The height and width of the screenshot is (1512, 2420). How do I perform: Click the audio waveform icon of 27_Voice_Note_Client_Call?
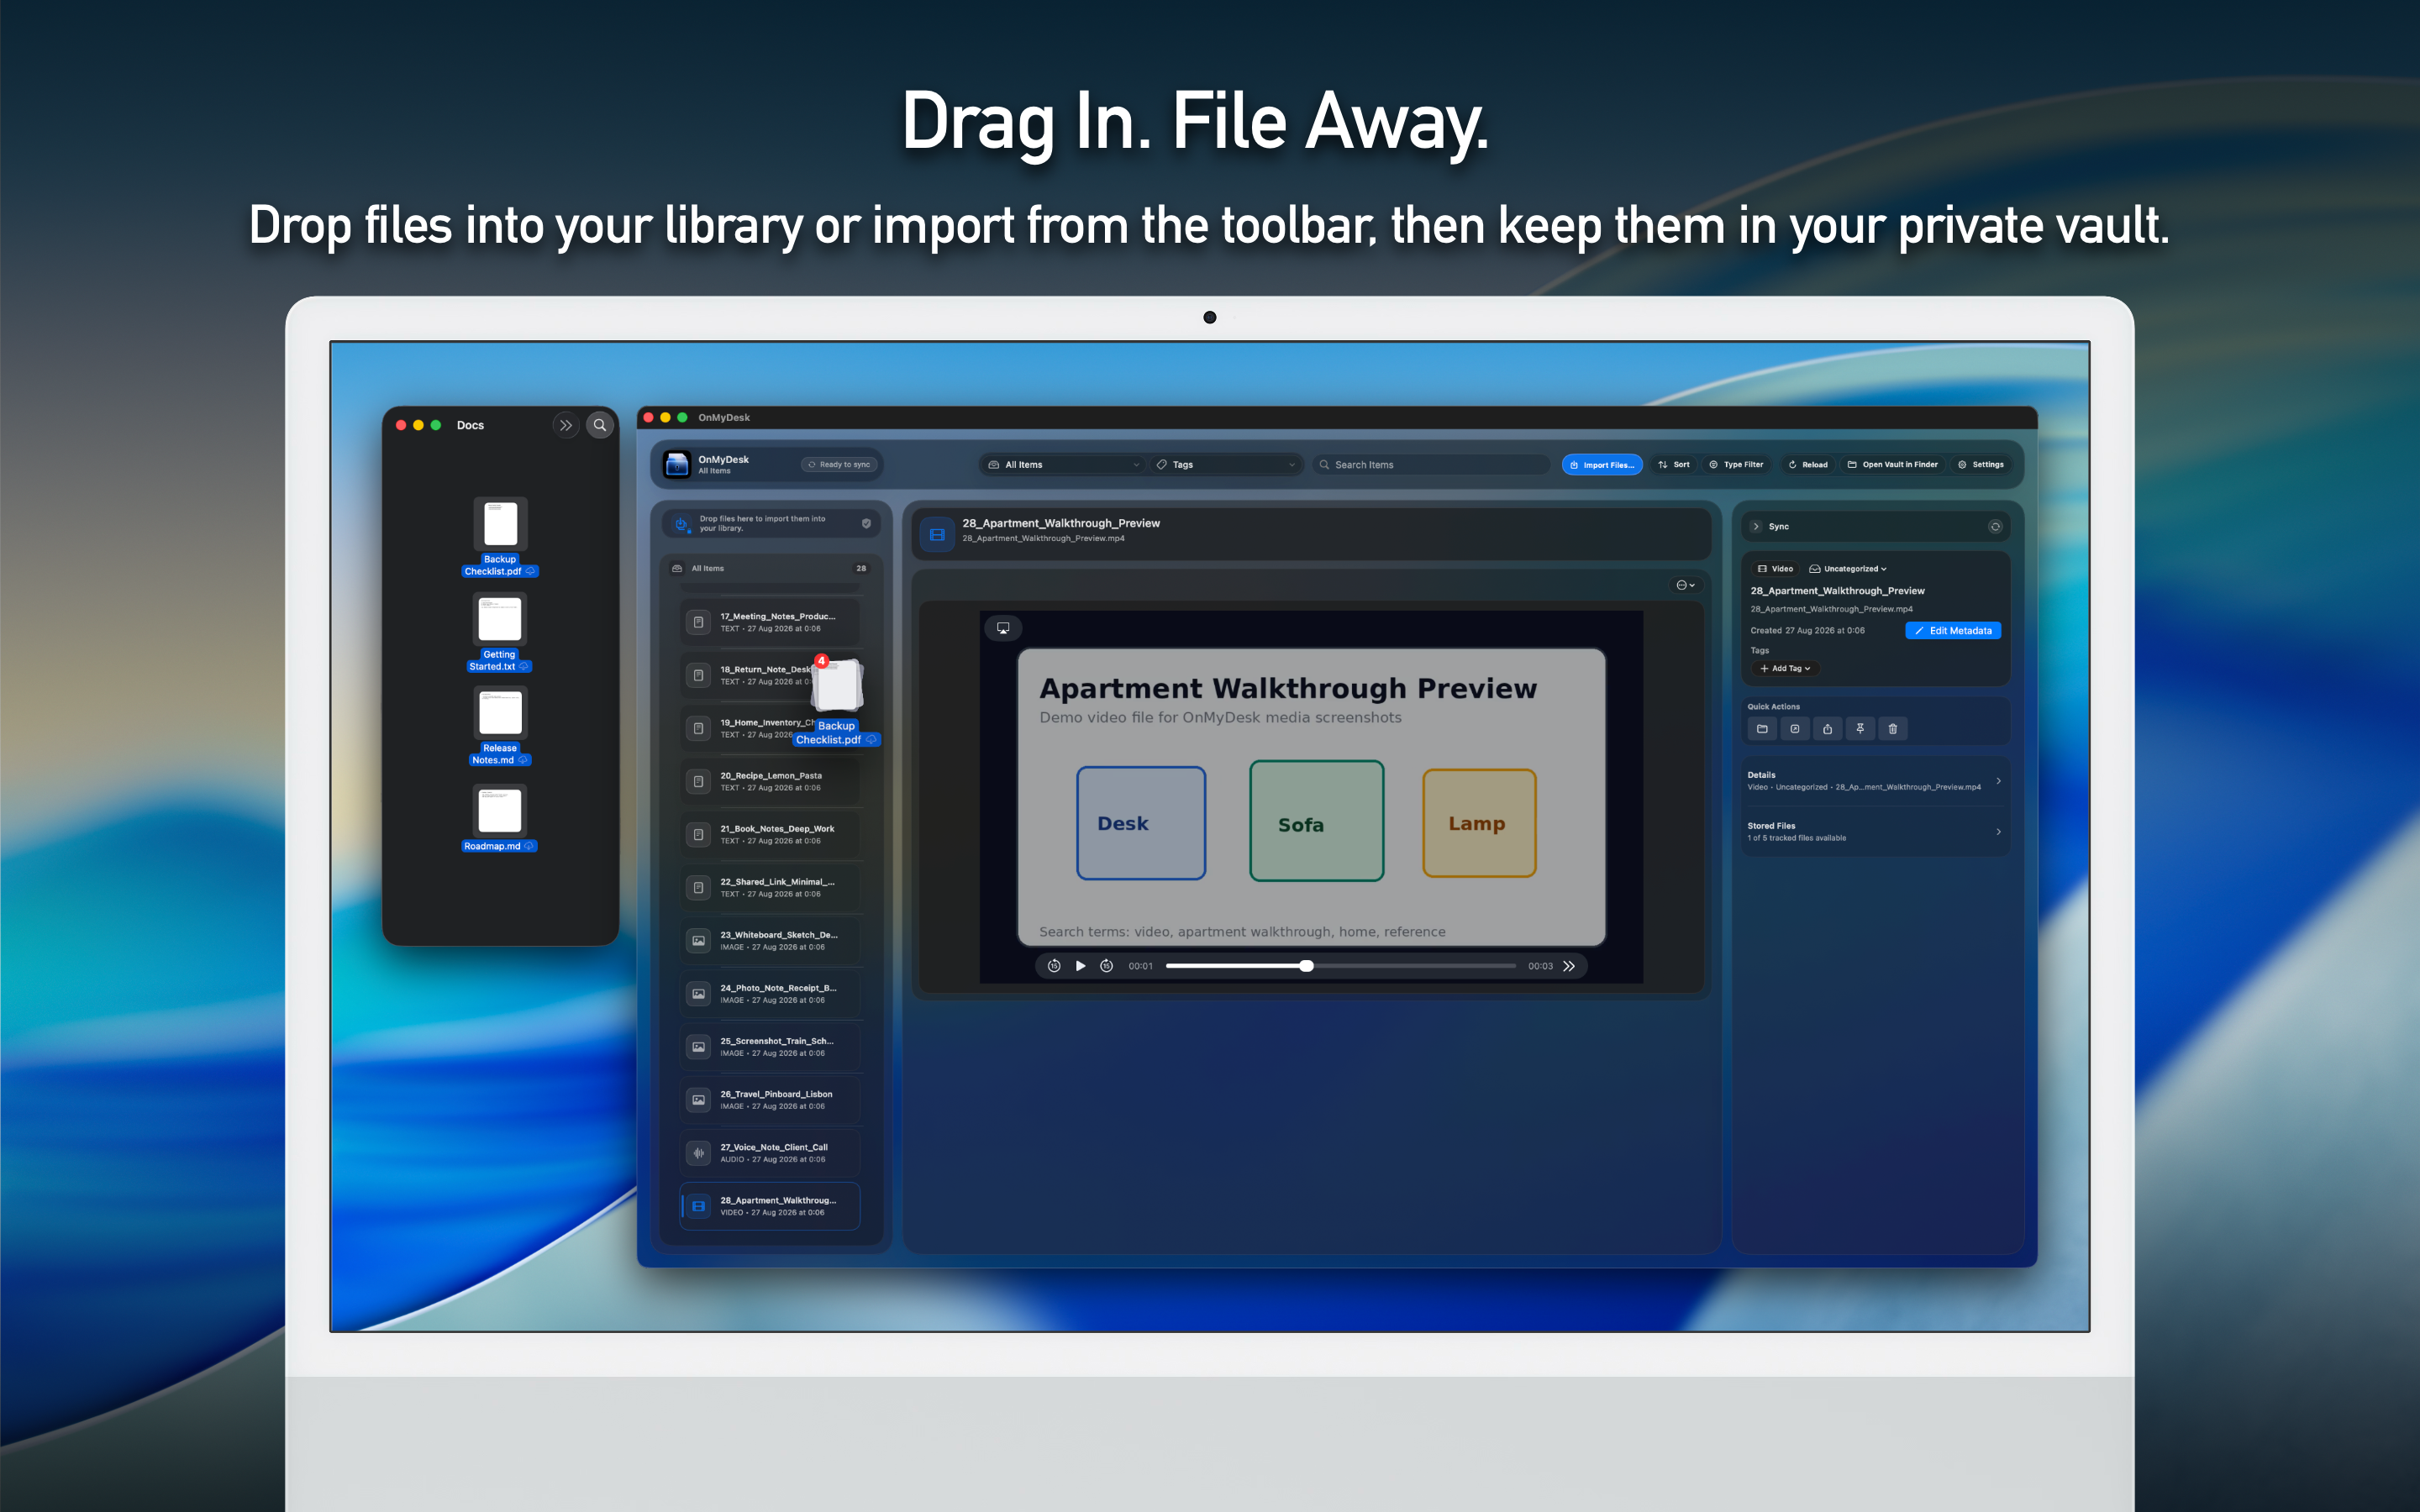point(698,1153)
